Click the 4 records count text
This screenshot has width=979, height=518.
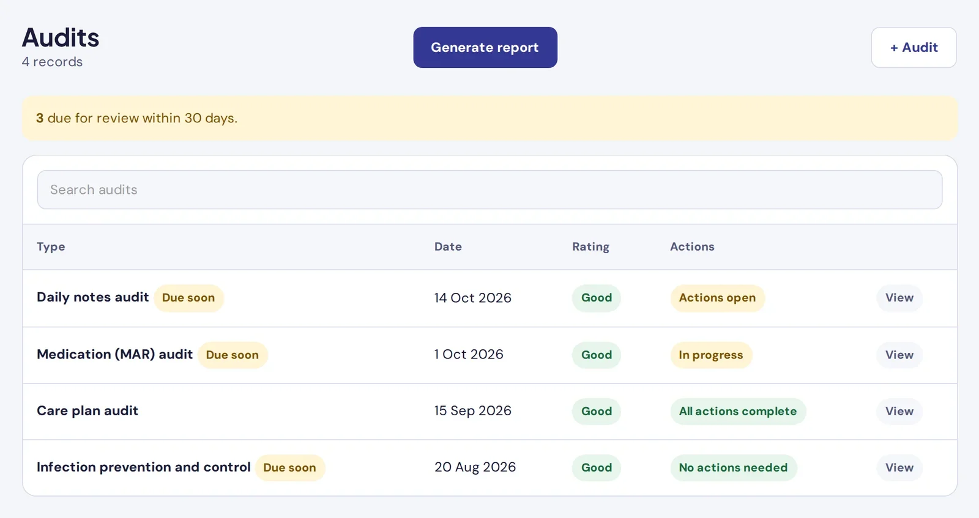click(52, 62)
